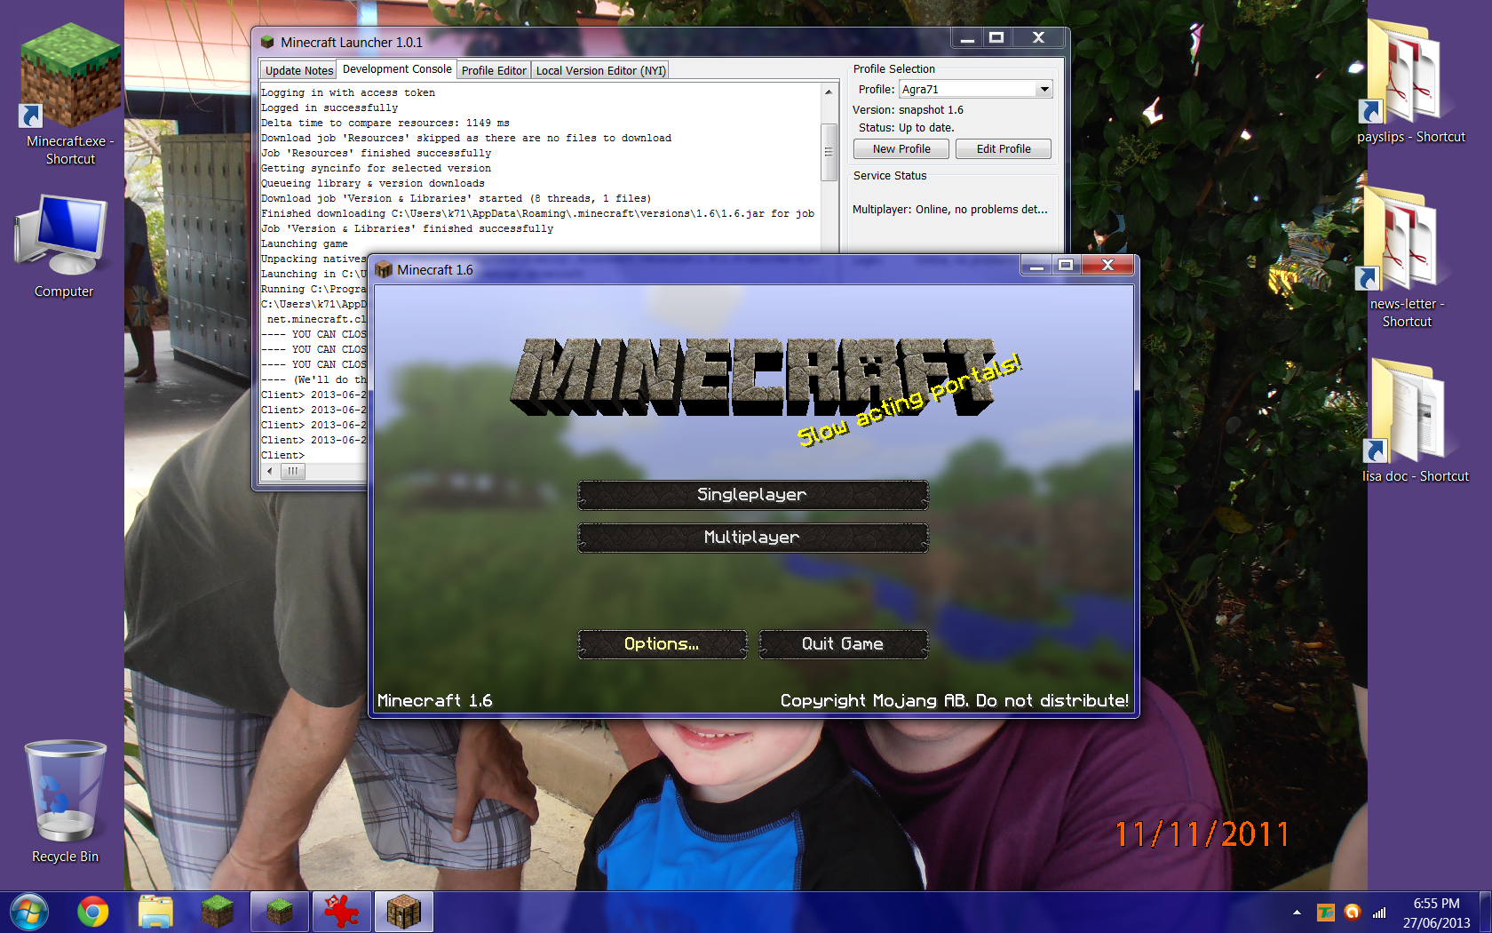Select the lisa doc shortcut folder
Screen dimensions: 1492x933
(x=1415, y=420)
